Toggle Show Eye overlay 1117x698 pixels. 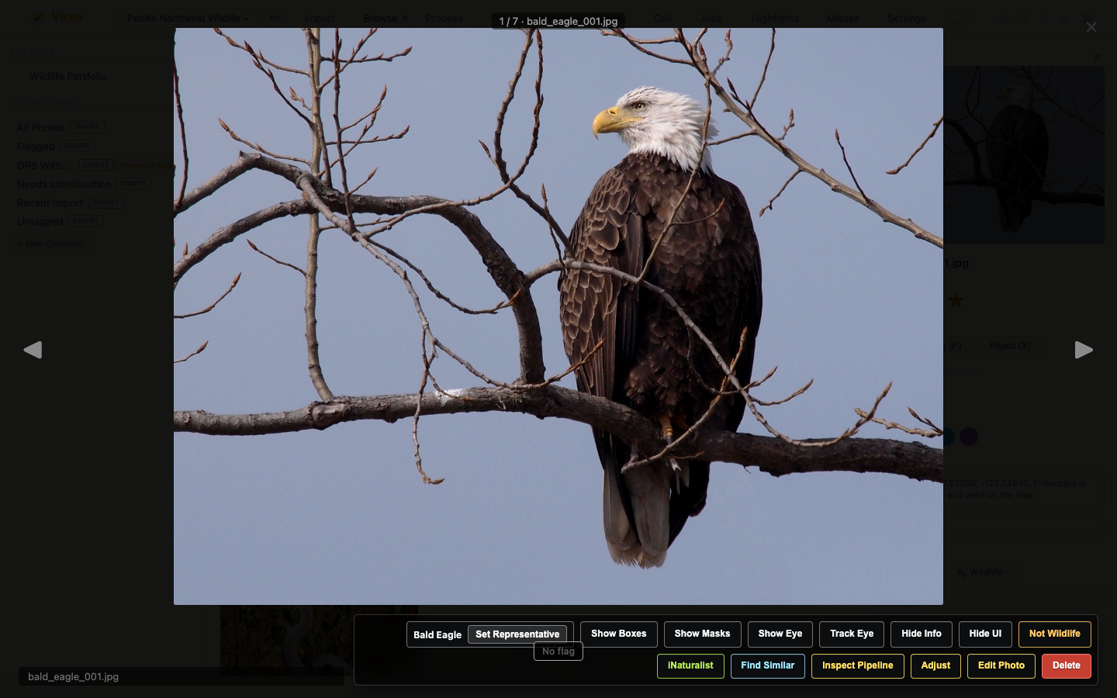click(x=780, y=634)
